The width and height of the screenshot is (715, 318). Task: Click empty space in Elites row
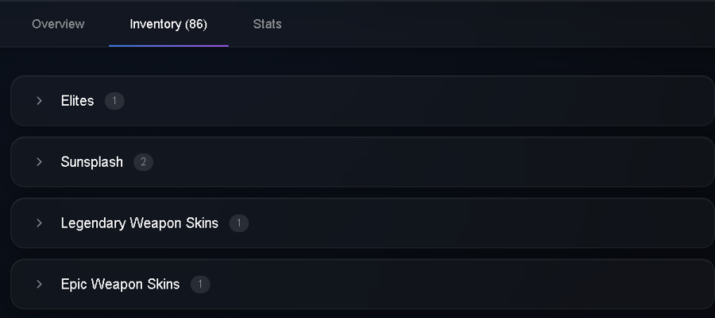click(x=411, y=101)
